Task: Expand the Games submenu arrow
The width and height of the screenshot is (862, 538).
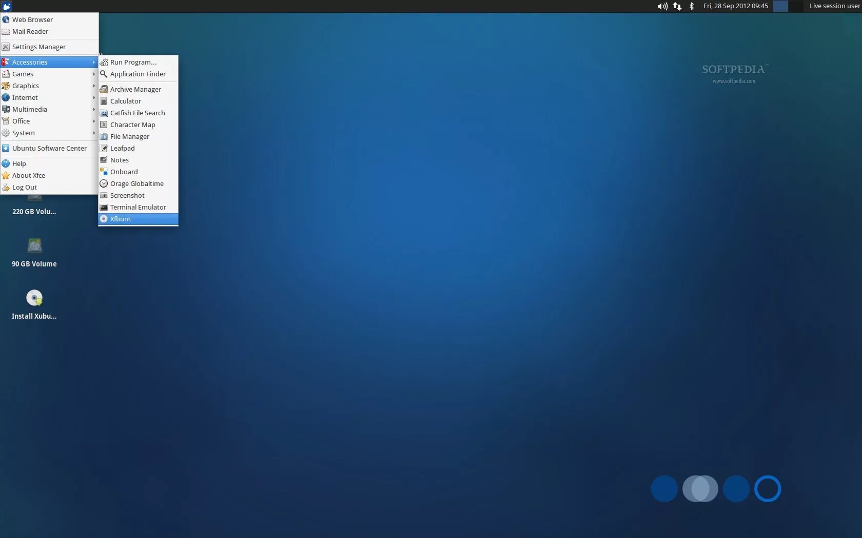Action: point(94,74)
